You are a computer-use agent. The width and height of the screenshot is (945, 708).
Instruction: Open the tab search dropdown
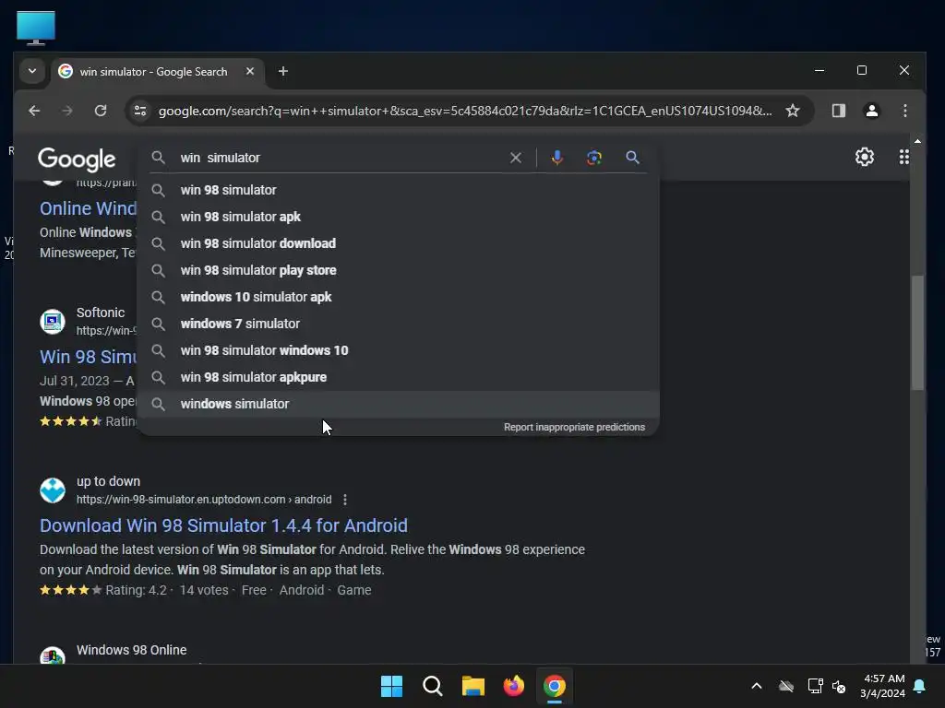pyautogui.click(x=32, y=71)
